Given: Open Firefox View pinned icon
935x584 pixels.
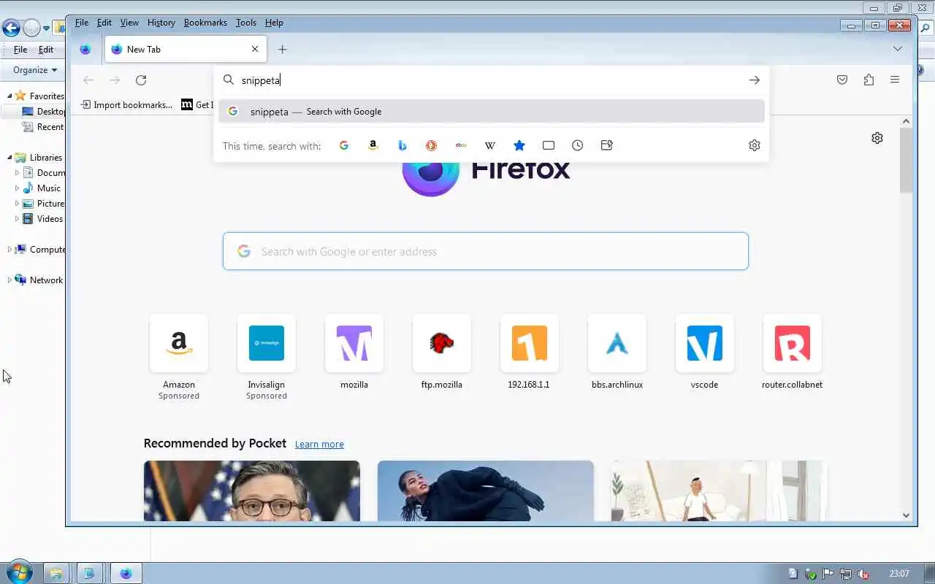Looking at the screenshot, I should click(85, 50).
